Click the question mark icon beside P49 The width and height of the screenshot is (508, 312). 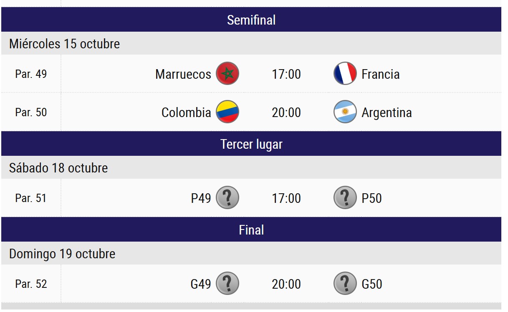227,198
